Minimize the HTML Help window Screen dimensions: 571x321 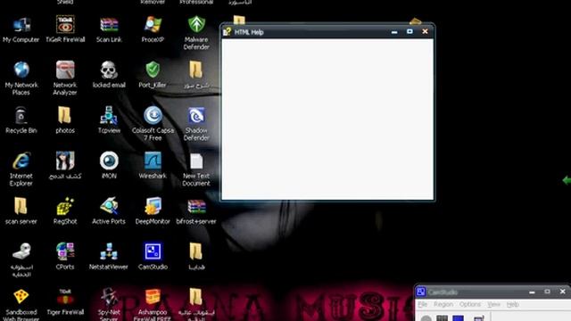click(x=394, y=32)
